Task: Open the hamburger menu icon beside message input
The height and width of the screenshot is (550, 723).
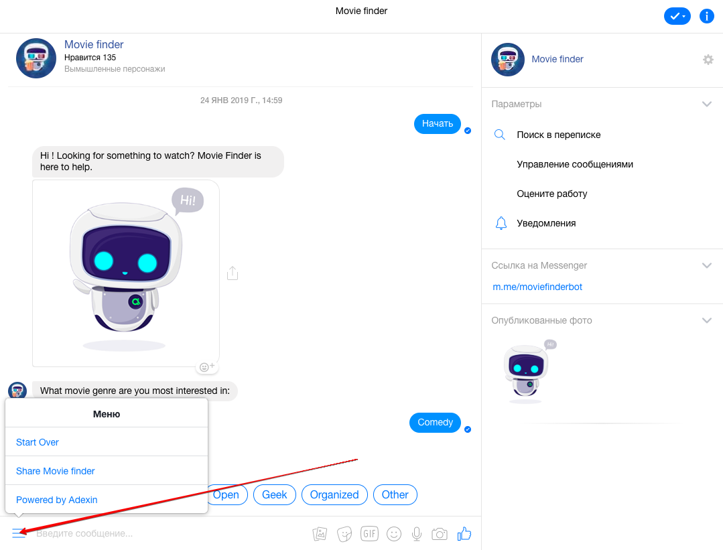Action: [19, 533]
